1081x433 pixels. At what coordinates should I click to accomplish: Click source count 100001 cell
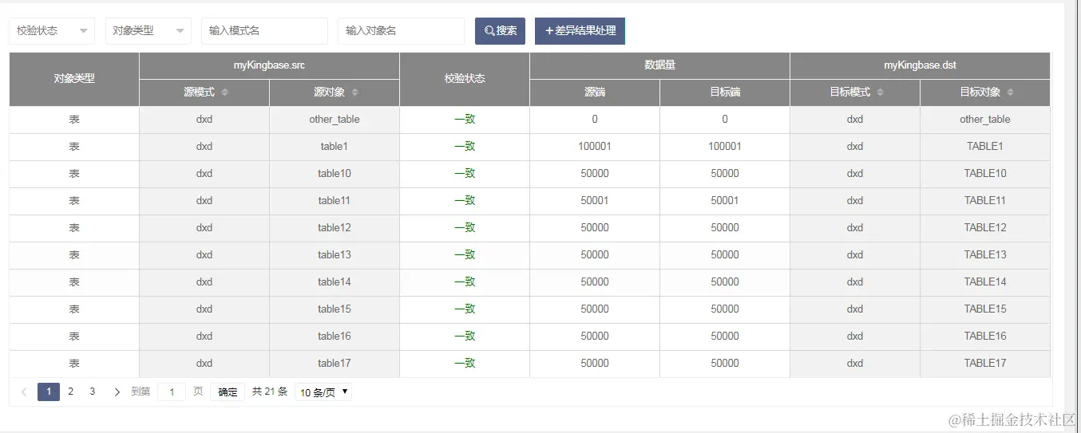[x=595, y=147]
